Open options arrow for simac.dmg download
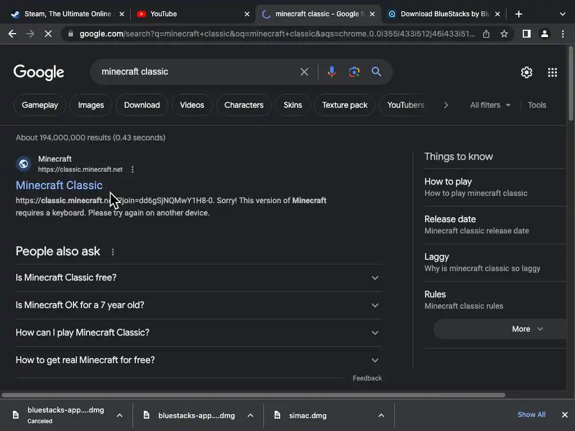This screenshot has width=575, height=431. point(381,415)
